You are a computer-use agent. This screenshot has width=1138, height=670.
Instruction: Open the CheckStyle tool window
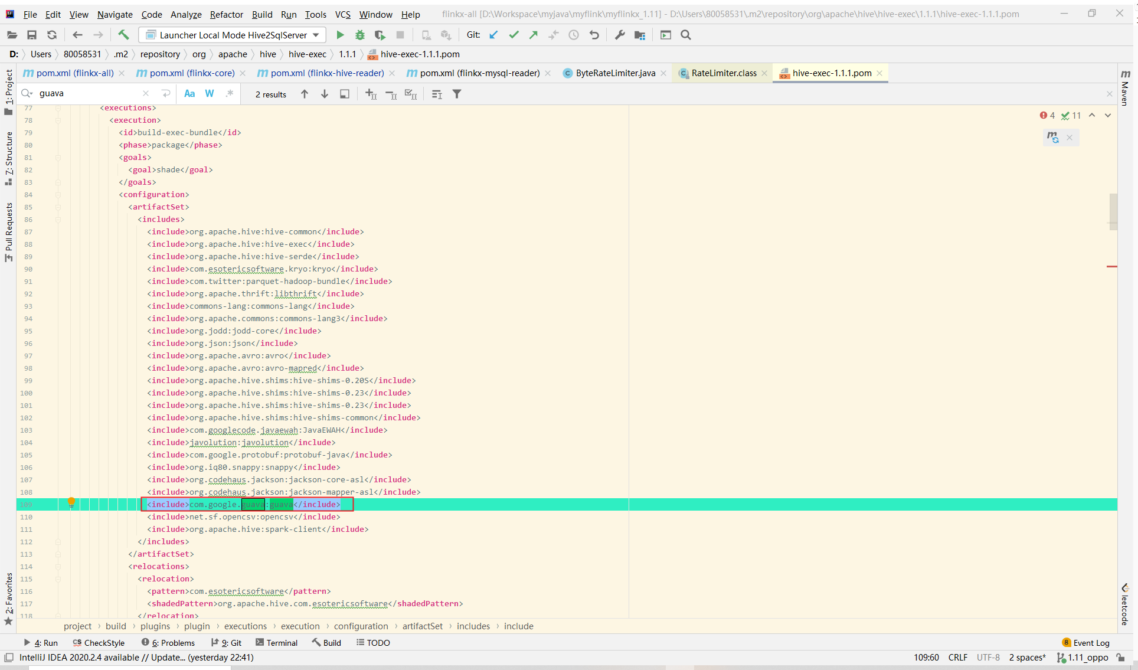[x=99, y=643]
